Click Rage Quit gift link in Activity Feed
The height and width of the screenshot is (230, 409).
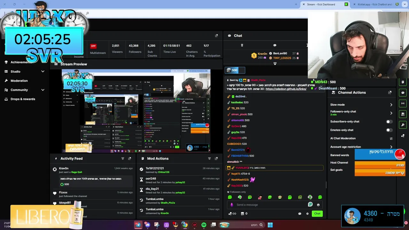coord(77,172)
